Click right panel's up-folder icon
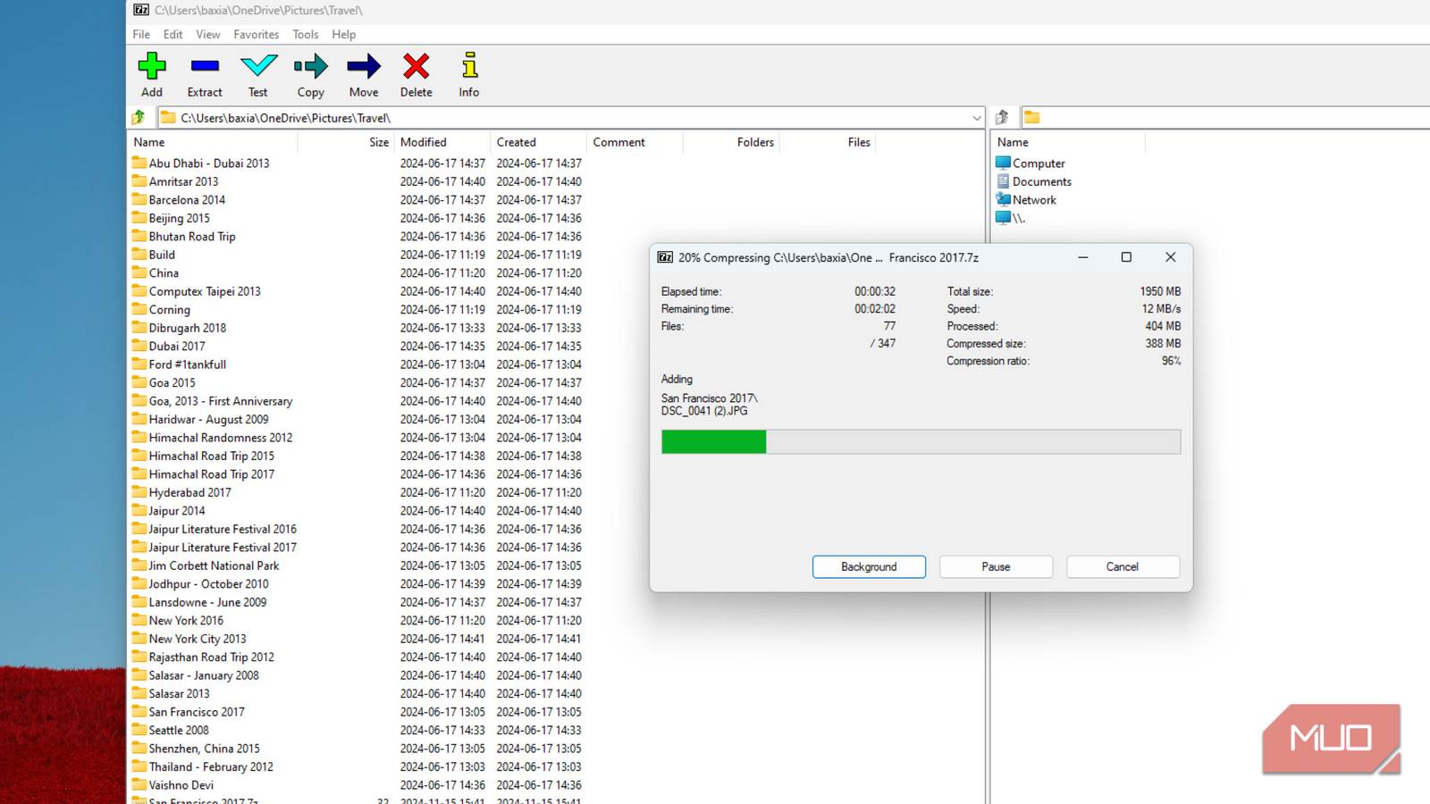This screenshot has width=1430, height=804. 1002,117
